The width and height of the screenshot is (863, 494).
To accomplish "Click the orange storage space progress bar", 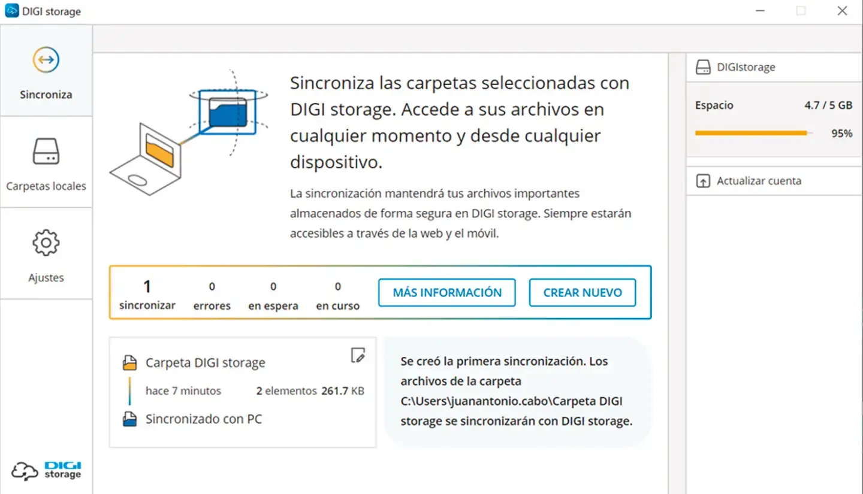I will [x=754, y=134].
